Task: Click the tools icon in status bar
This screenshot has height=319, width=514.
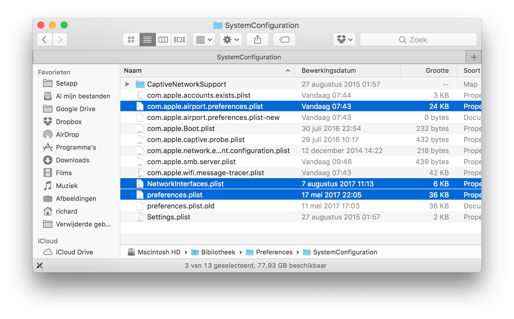Action: click(40, 265)
